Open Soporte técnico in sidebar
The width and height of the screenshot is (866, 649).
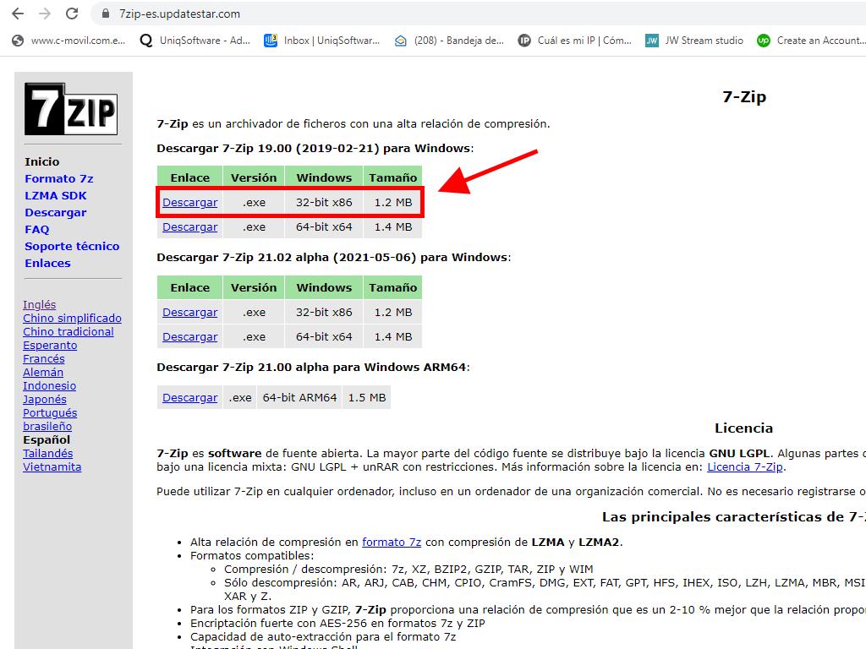point(72,246)
